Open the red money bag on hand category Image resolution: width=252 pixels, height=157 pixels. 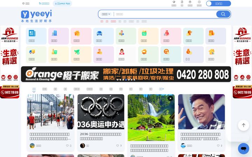[171, 36]
